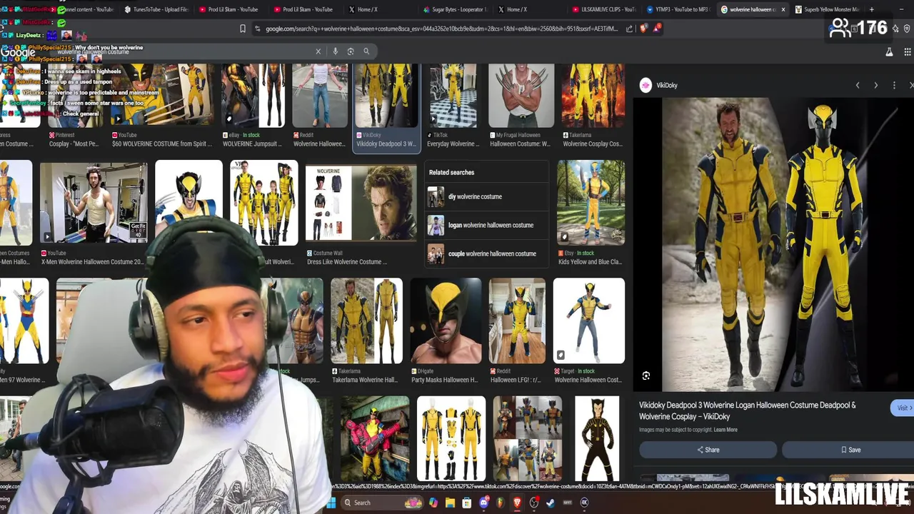914x514 pixels.
Task: Open a new browser tab
Action: 872,9
